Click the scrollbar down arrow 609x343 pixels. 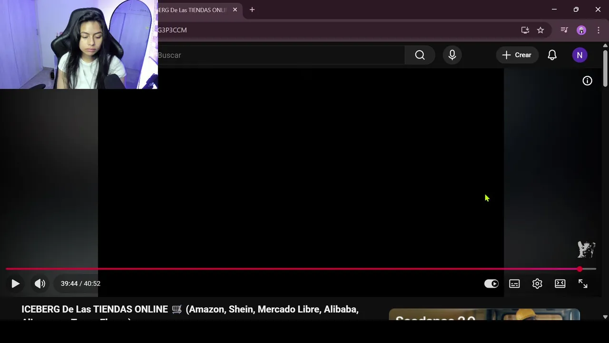[x=605, y=316]
